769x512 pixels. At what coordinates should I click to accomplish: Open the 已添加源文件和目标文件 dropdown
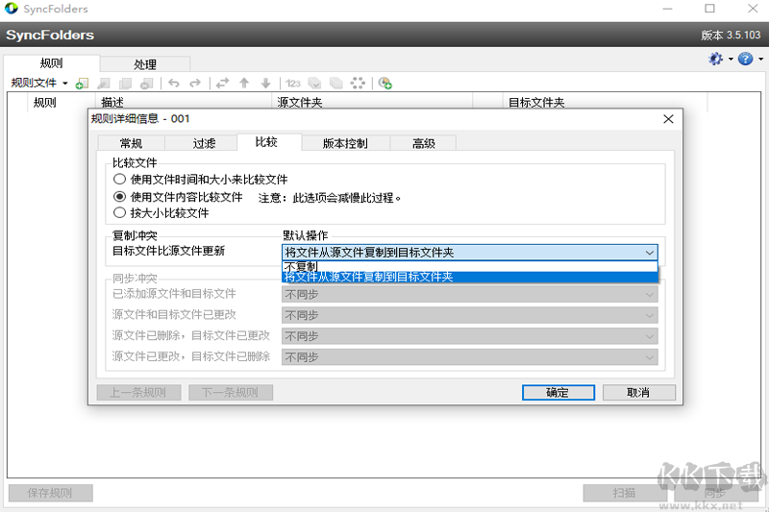(x=470, y=295)
